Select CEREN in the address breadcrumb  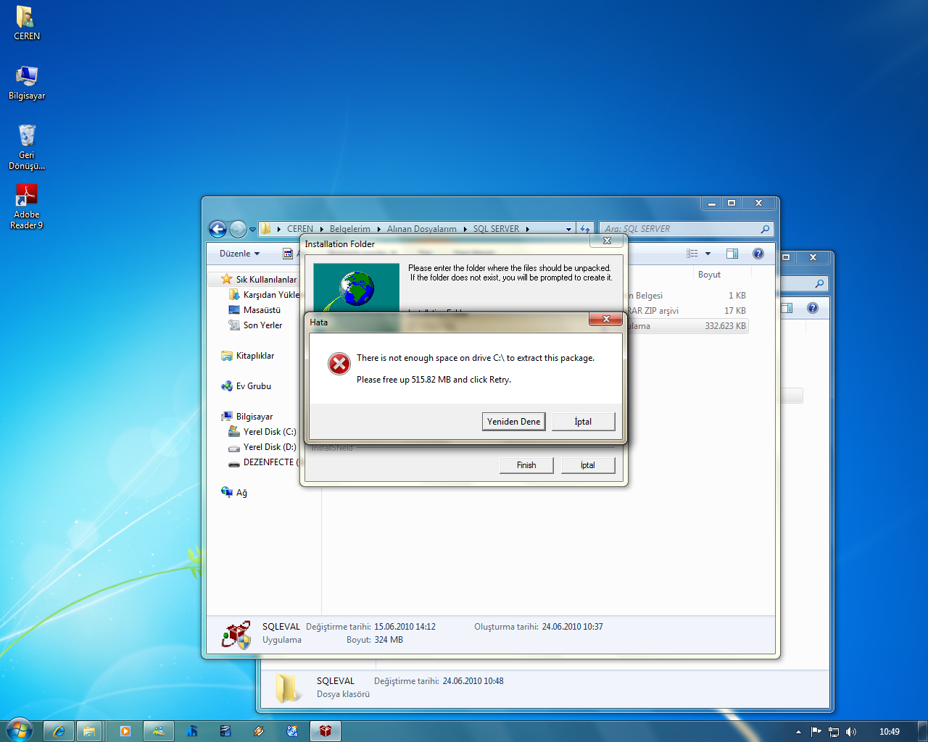click(x=300, y=229)
